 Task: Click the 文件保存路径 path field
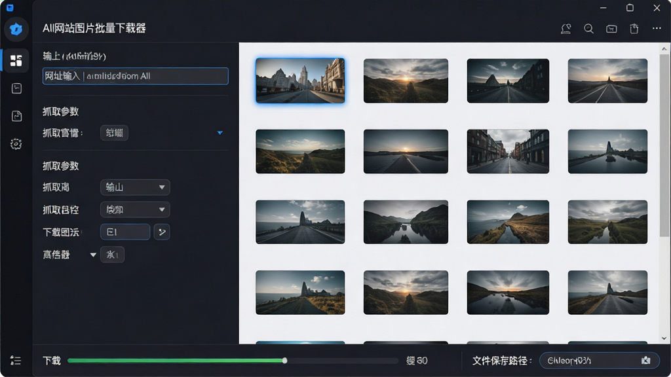click(599, 361)
